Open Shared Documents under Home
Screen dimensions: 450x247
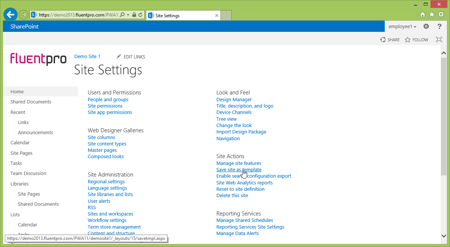[31, 102]
